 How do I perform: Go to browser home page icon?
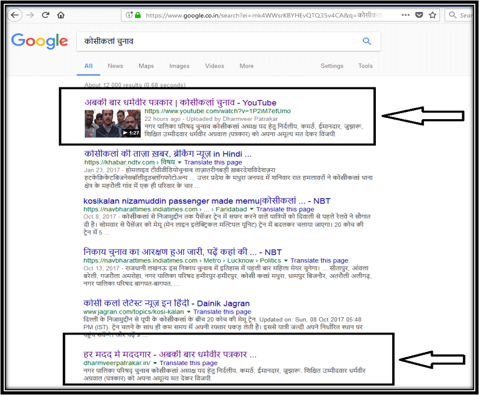pyautogui.click(x=61, y=15)
